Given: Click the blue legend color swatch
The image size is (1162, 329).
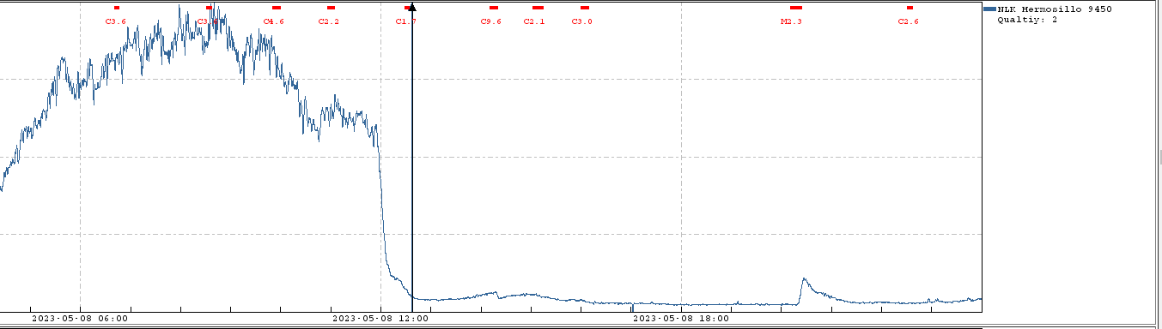Looking at the screenshot, I should coord(989,9).
